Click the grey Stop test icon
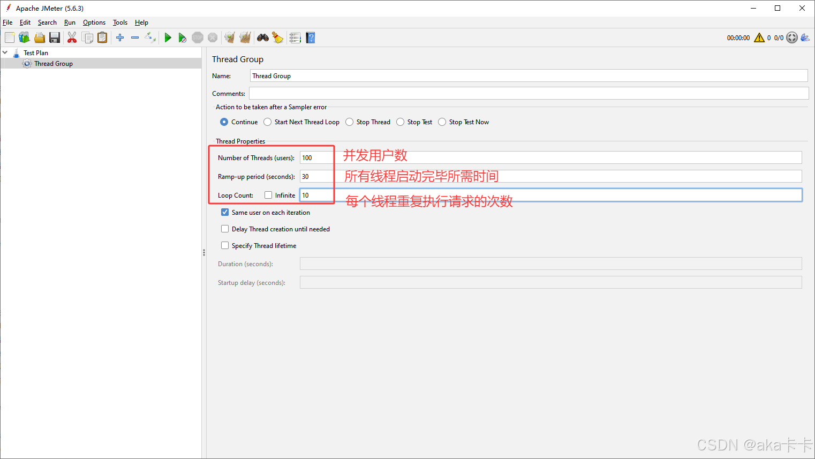The image size is (815, 459). [x=198, y=37]
